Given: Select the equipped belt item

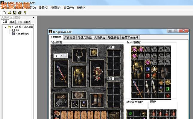Looking at the screenshot, I should pyautogui.click(x=79, y=95).
